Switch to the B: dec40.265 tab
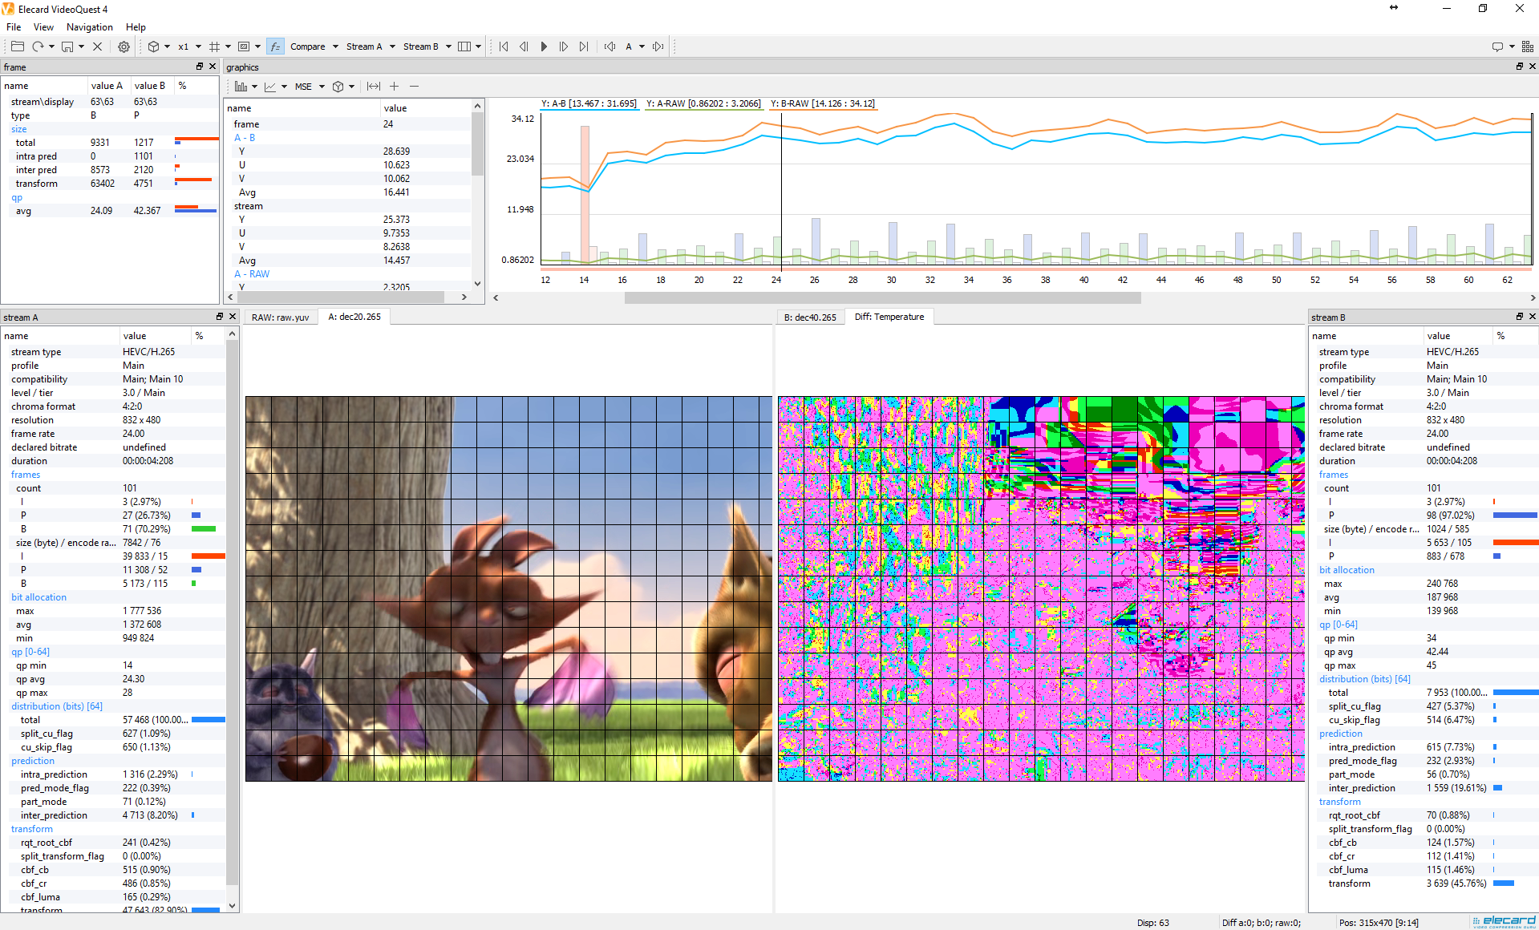 pyautogui.click(x=810, y=317)
